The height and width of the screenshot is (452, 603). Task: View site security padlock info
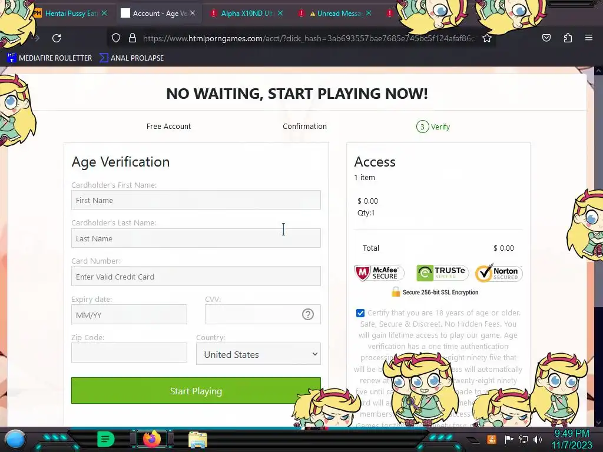tap(132, 38)
